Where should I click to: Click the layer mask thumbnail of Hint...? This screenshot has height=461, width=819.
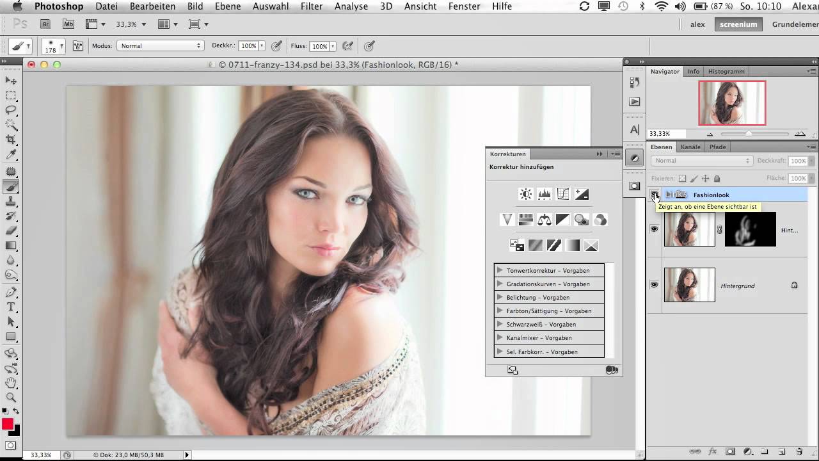pyautogui.click(x=751, y=229)
